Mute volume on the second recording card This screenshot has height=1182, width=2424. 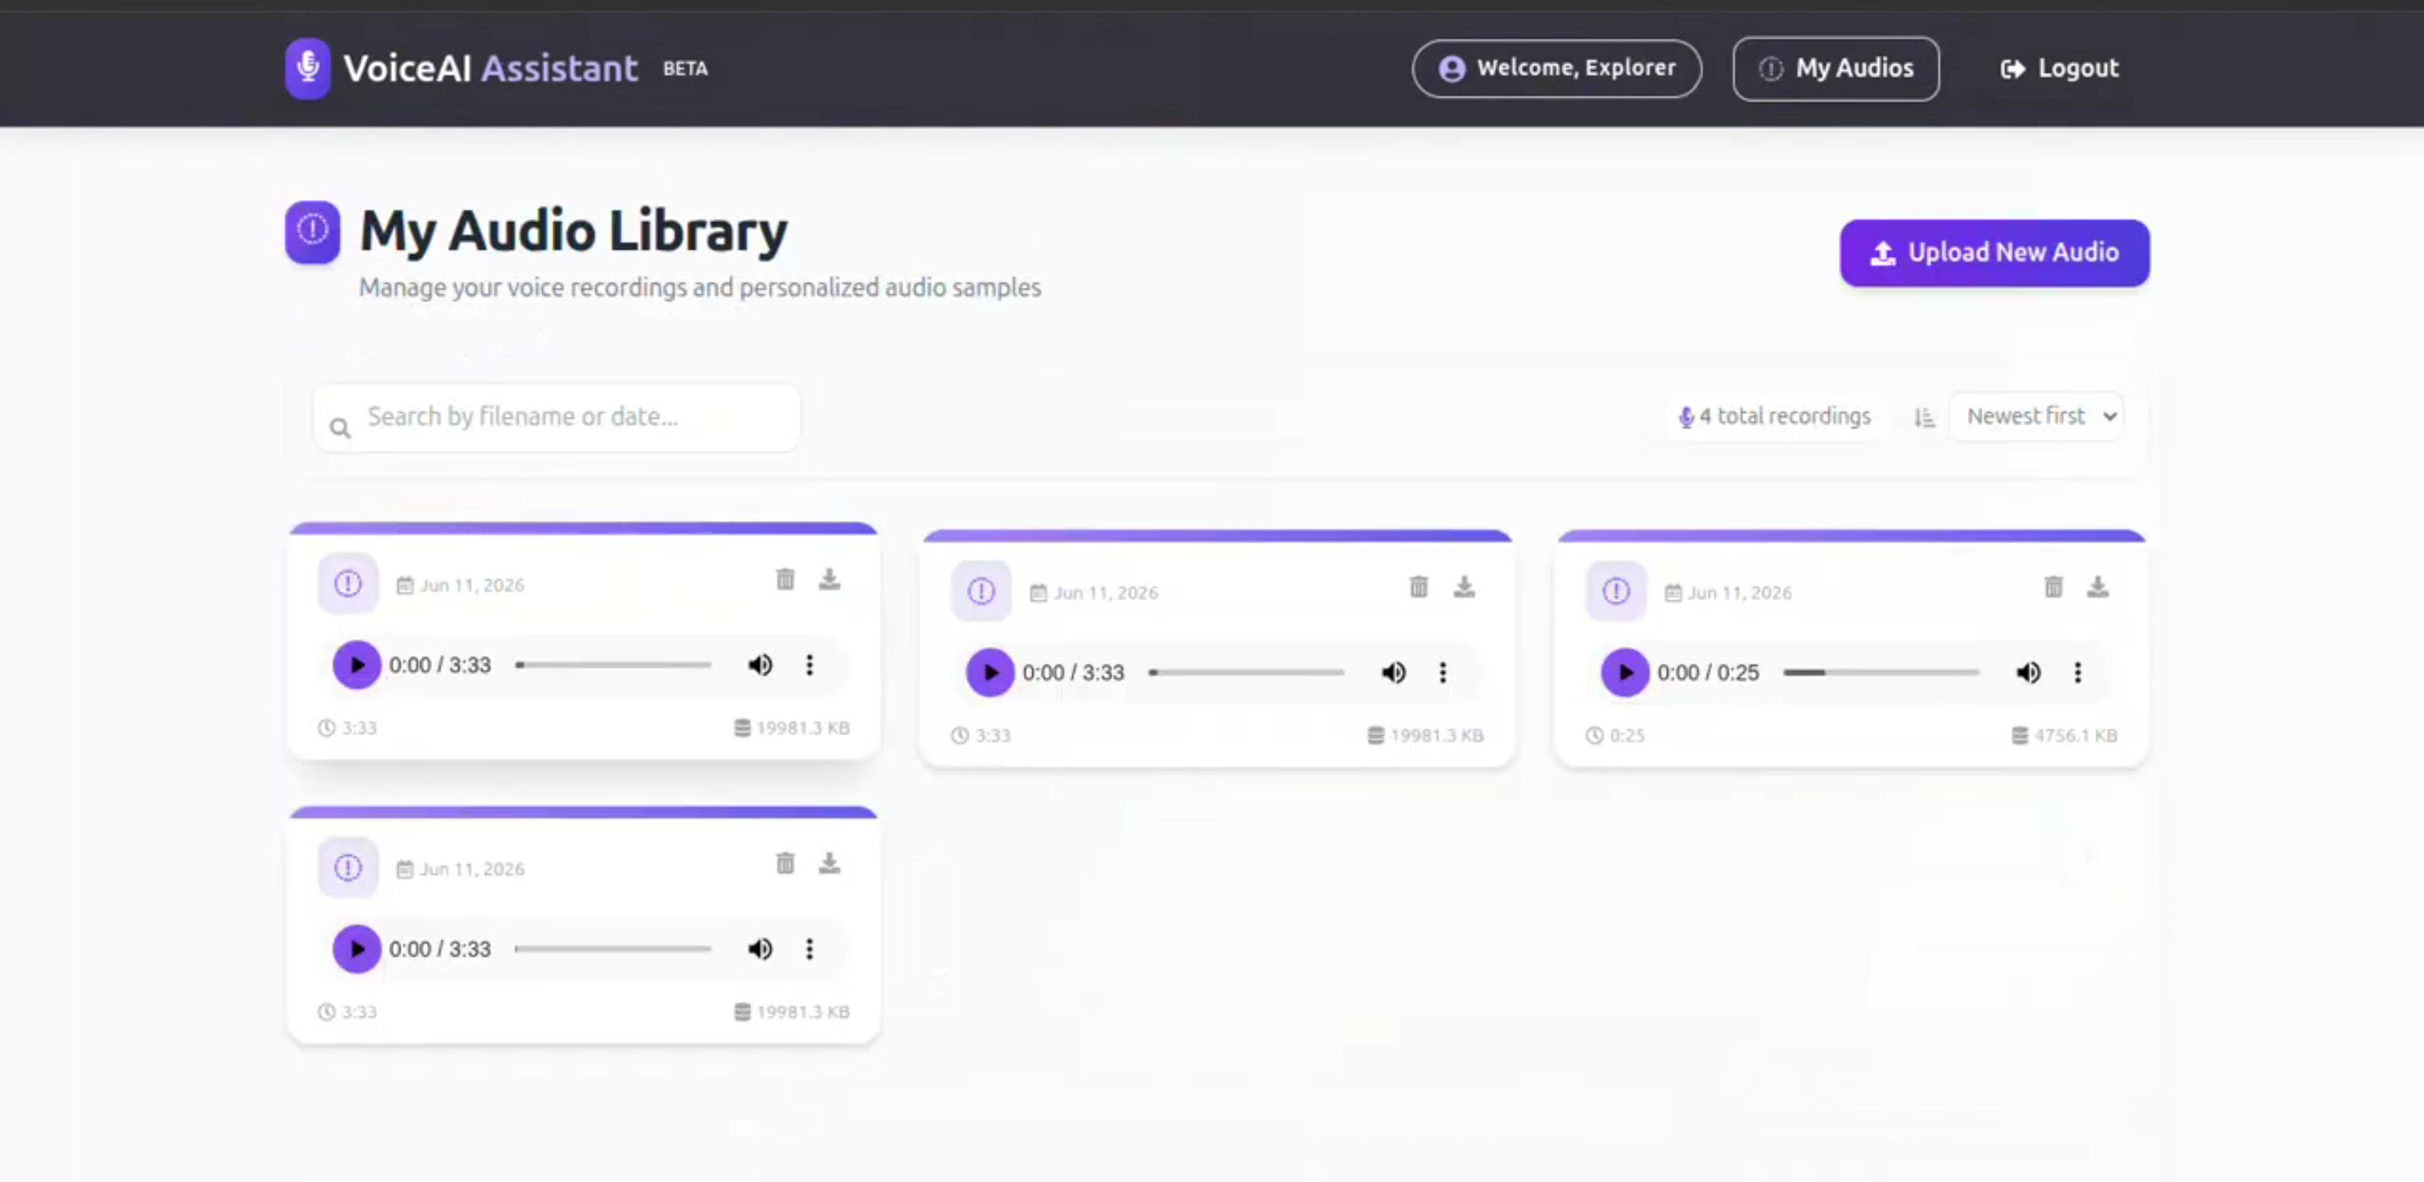[1393, 672]
